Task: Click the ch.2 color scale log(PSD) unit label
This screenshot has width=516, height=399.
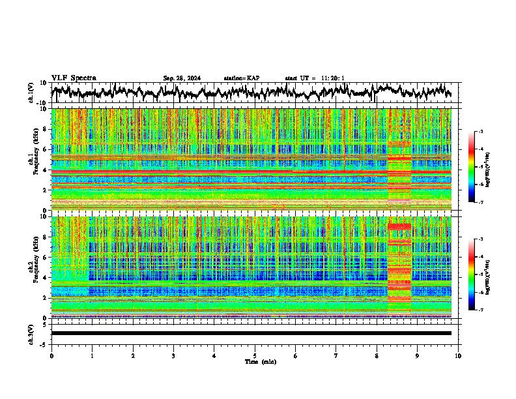Action: click(x=489, y=277)
